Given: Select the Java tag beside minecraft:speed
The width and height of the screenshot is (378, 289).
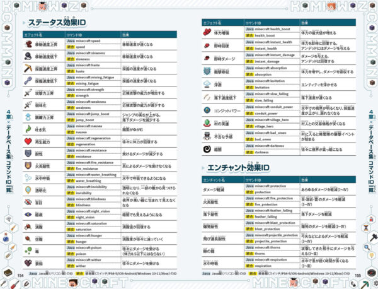Looking at the screenshot, I should pyautogui.click(x=71, y=40).
